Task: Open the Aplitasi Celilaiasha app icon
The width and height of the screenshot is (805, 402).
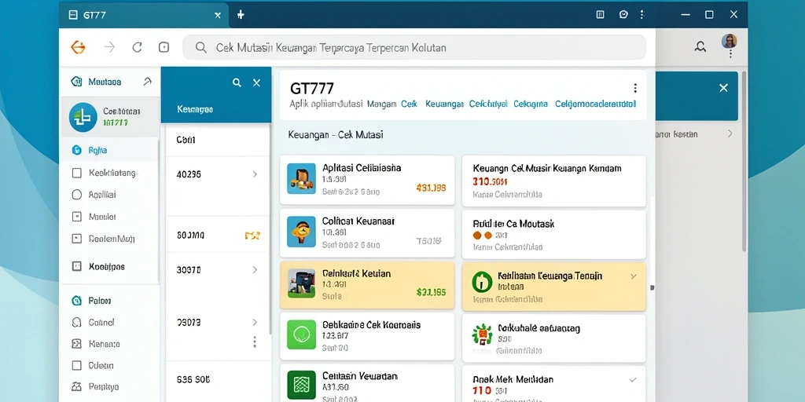Action: click(301, 178)
